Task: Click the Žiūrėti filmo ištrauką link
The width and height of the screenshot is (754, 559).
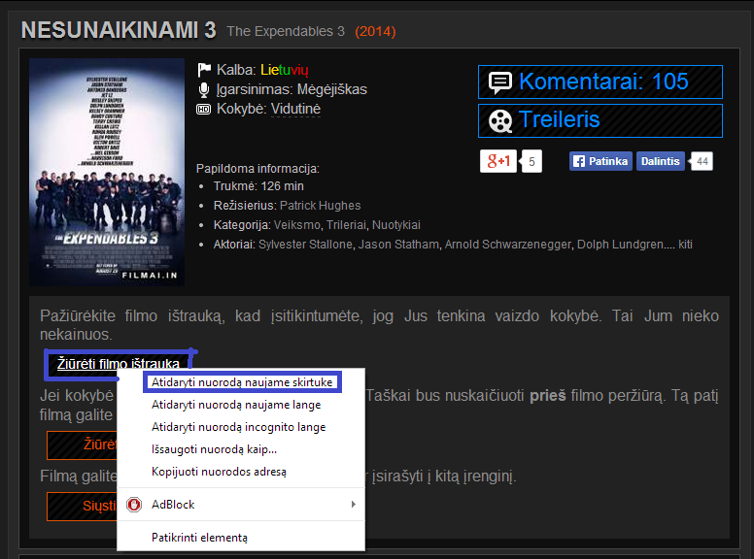Action: tap(119, 364)
